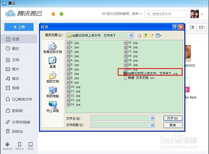Select 最近 in the sidebar
The width and height of the screenshot is (209, 154).
tap(19, 48)
